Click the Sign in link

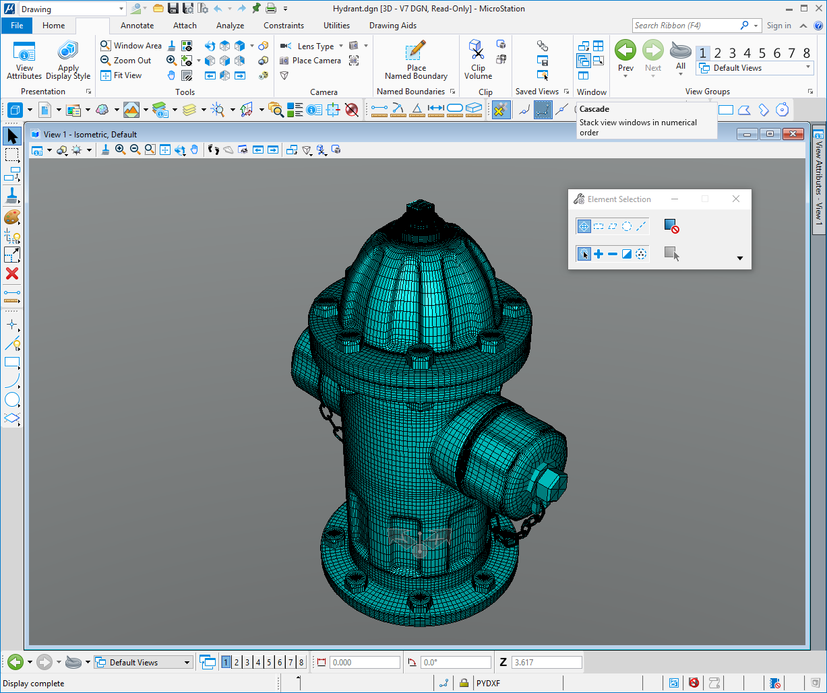point(779,26)
